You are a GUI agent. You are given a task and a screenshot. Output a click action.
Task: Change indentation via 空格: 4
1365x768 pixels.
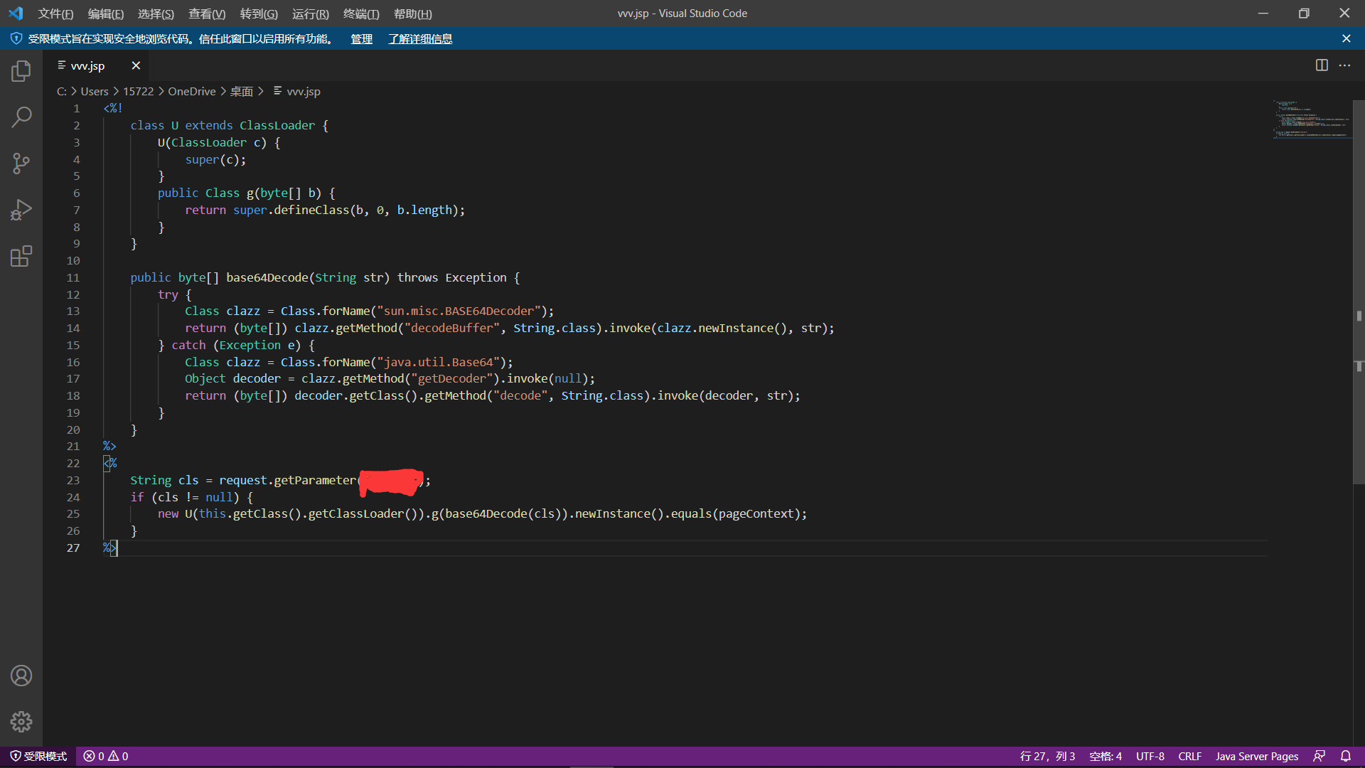1106,756
